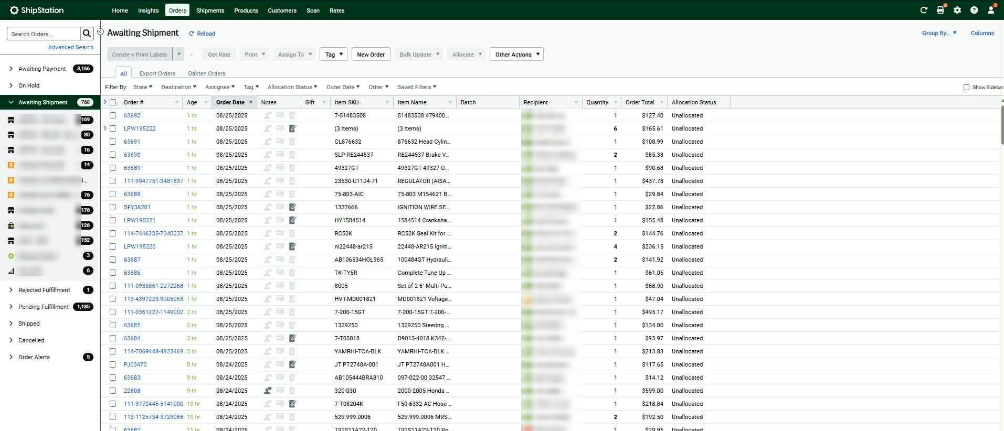Click the Columns link
Screen dimensions: 1004x431
point(982,33)
